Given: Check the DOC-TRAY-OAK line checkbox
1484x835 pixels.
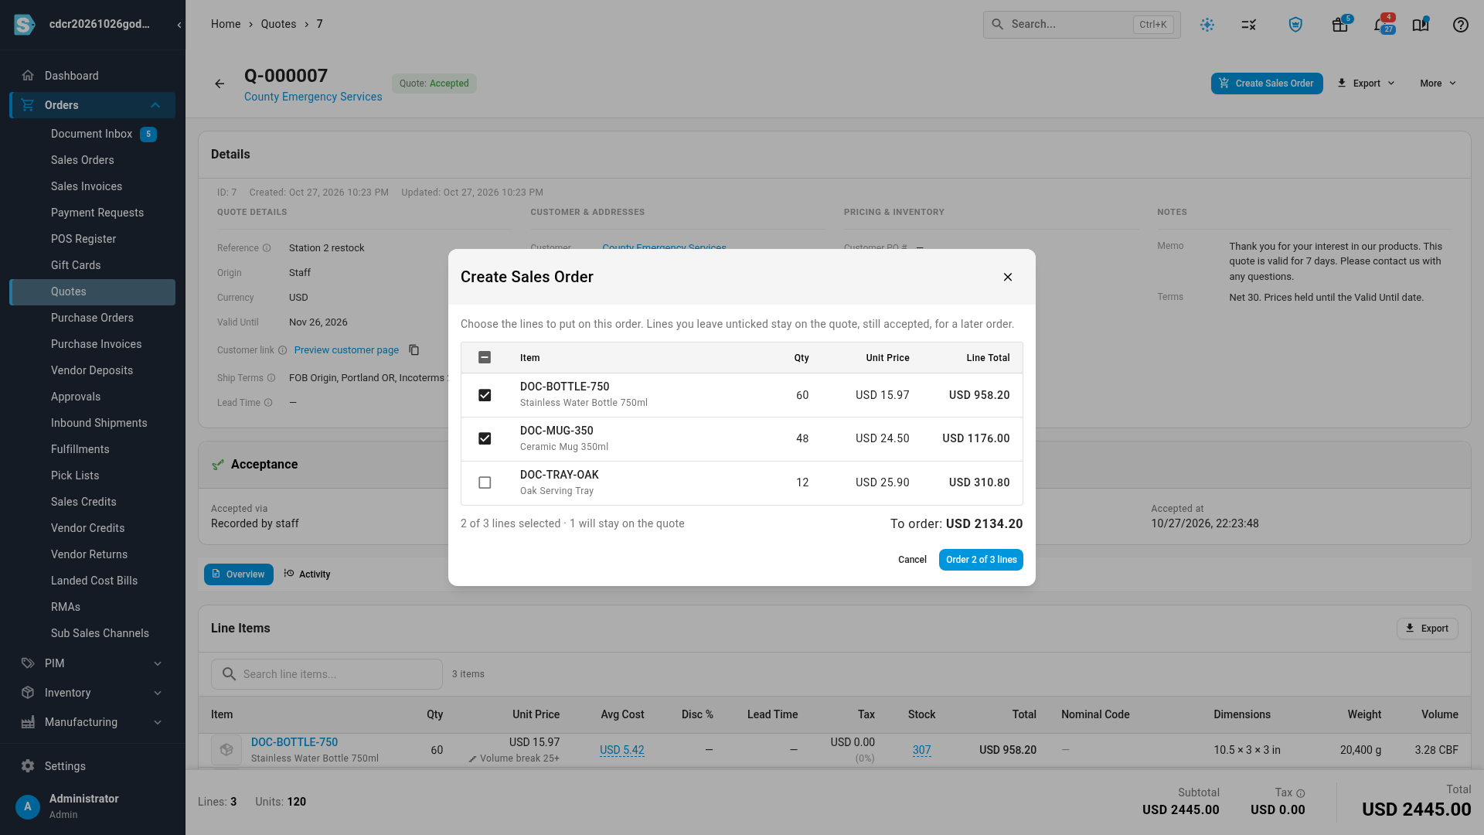Looking at the screenshot, I should click(x=485, y=482).
